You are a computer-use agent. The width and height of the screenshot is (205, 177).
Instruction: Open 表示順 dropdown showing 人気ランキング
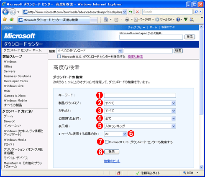pyautogui.click(x=173, y=126)
